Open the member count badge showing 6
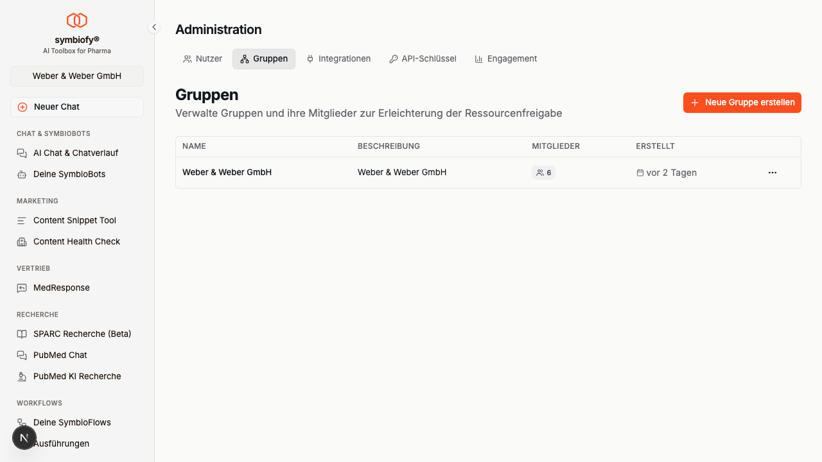 (543, 172)
